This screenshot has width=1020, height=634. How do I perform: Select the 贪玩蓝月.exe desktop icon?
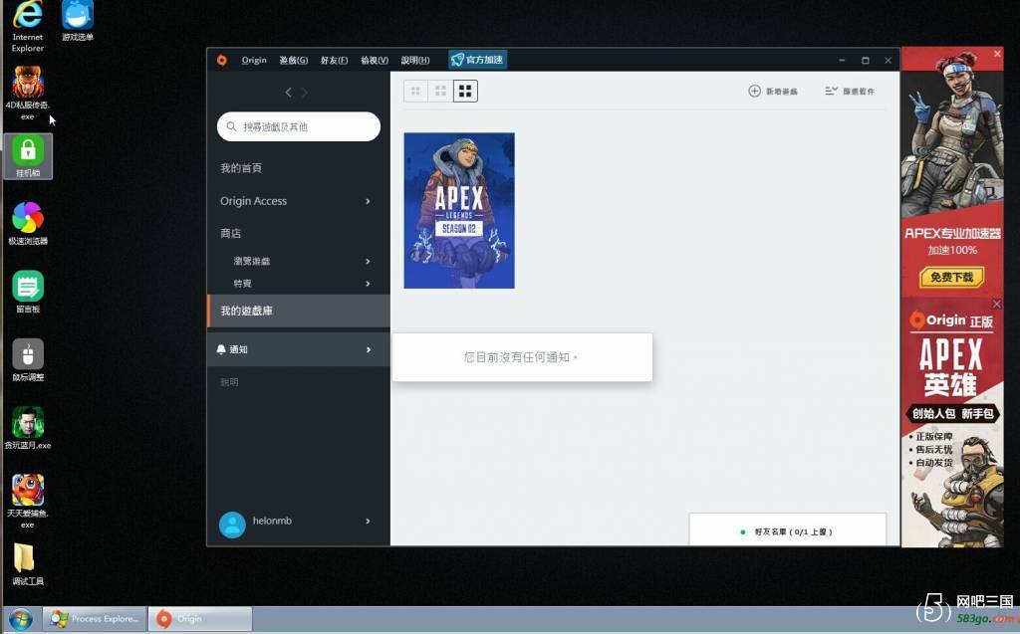tap(28, 428)
